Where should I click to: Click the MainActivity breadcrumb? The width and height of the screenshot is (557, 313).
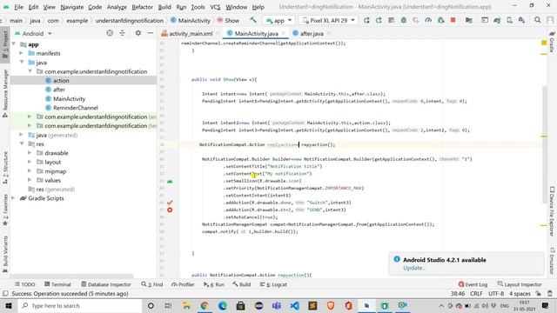pyautogui.click(x=191, y=21)
